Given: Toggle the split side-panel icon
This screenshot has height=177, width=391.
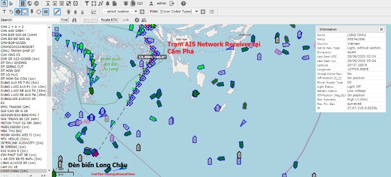Looking at the screenshot, I should (x=22, y=4).
